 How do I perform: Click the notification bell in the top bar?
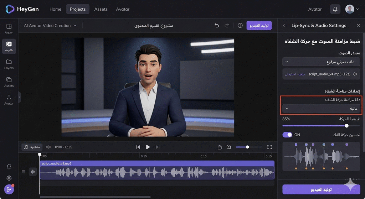pyautogui.click(x=335, y=9)
